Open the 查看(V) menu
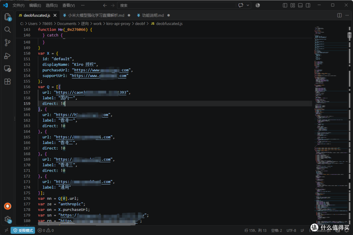The image size is (353, 235). 69,6
